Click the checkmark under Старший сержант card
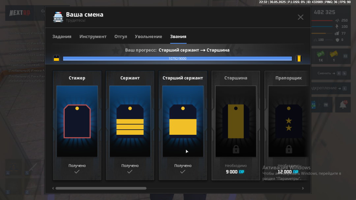Screen dimensions: 356x200 (x=183, y=172)
